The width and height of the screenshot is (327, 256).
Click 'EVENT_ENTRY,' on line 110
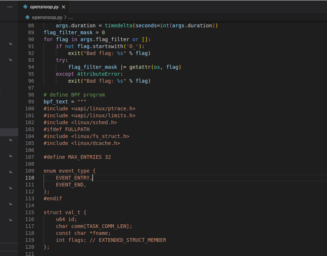coord(74,178)
